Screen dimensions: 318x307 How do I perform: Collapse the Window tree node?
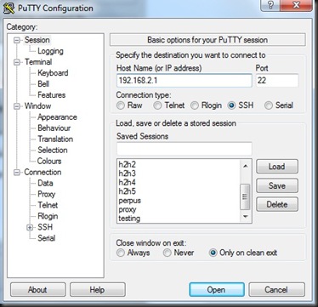[x=17, y=106]
